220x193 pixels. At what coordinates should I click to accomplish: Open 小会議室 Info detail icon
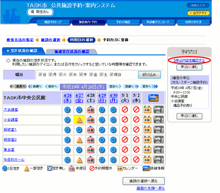(x=158, y=119)
